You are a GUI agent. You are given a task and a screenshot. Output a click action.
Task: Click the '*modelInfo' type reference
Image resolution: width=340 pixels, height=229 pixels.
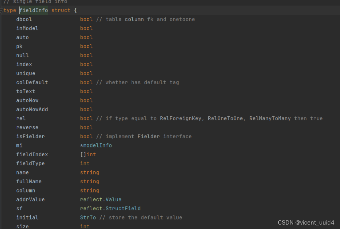pyautogui.click(x=96, y=145)
